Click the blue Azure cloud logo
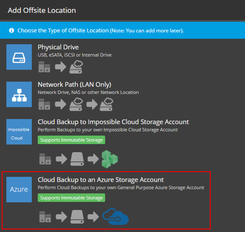The image size is (245, 232). (115, 217)
